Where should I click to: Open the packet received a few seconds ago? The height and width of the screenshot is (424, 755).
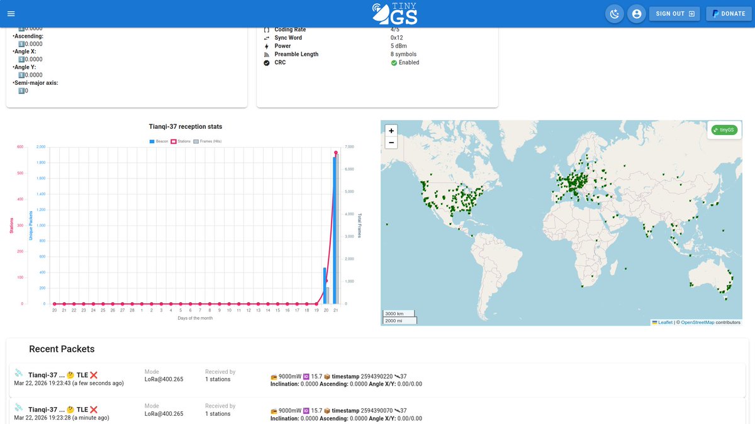[x=377, y=379]
